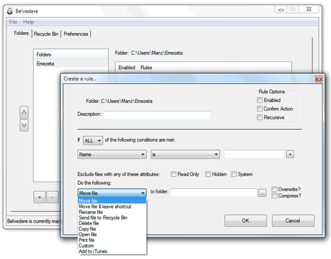The width and height of the screenshot is (331, 259).
Task: Open the ALL conditions dropdown
Action: [x=93, y=141]
